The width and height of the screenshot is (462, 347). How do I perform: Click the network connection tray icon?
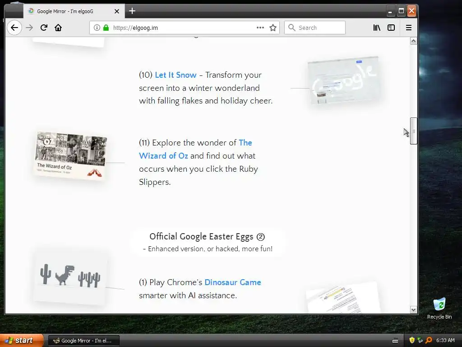click(420, 340)
